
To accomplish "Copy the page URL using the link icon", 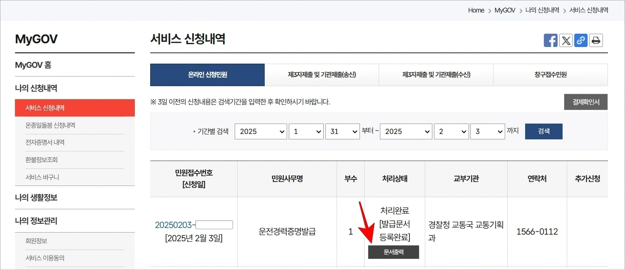I will click(580, 40).
